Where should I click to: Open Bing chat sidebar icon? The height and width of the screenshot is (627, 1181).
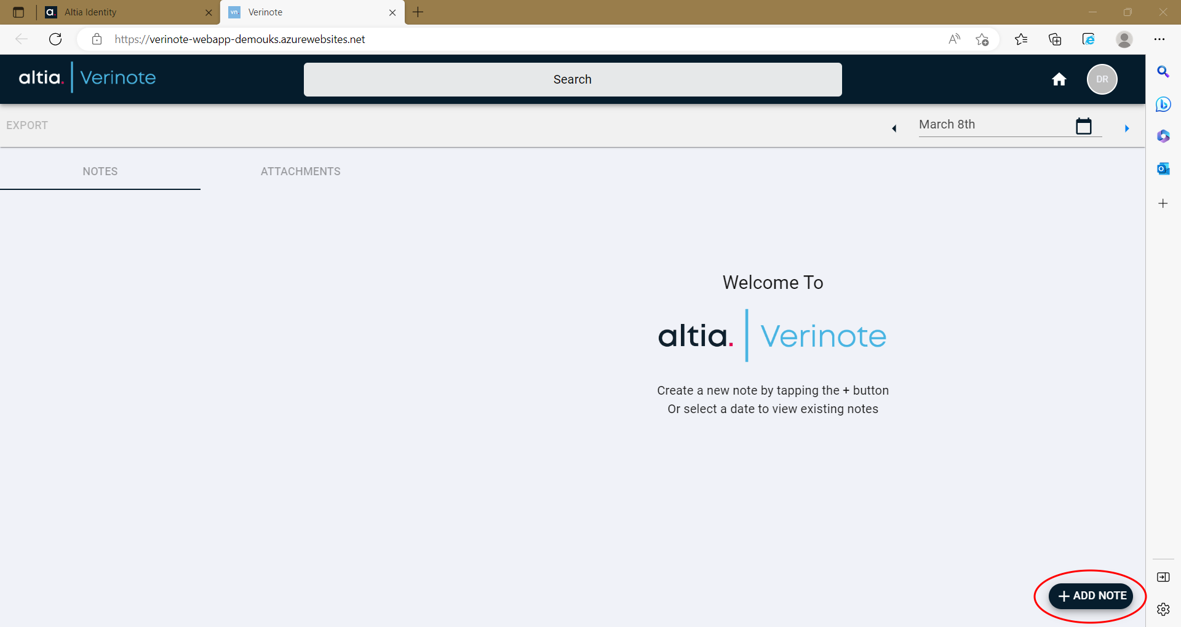(x=1163, y=104)
